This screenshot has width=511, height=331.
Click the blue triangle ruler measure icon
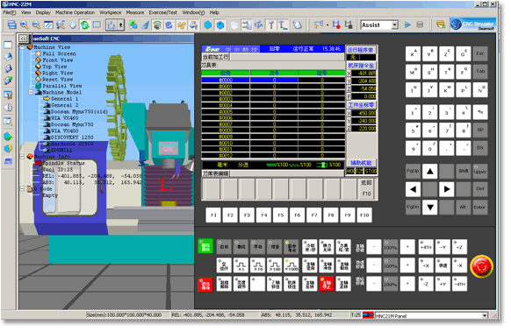[x=145, y=25]
